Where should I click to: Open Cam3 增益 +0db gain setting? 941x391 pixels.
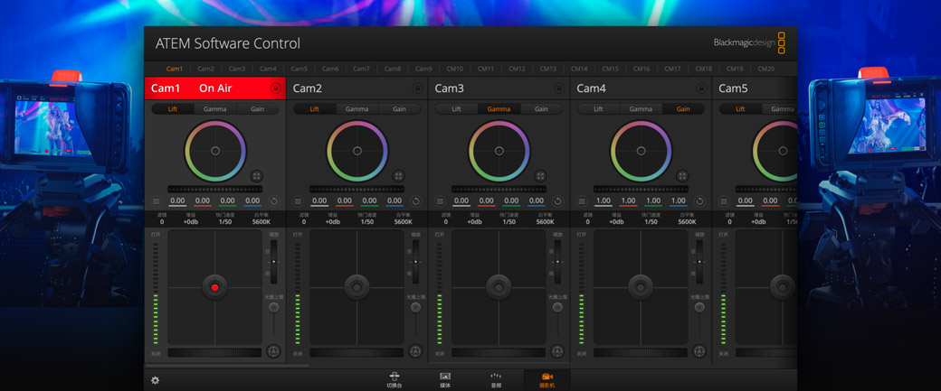(x=474, y=221)
